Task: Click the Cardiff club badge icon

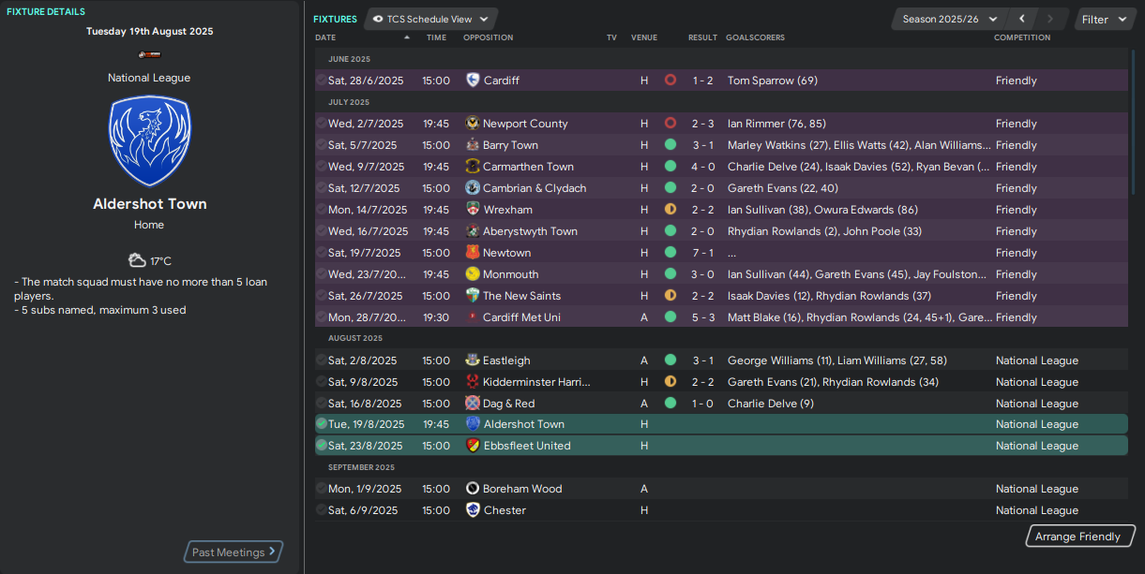Action: click(x=473, y=81)
